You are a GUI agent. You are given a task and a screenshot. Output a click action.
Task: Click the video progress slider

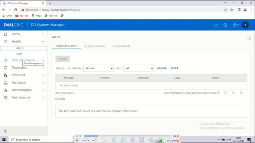127,136
